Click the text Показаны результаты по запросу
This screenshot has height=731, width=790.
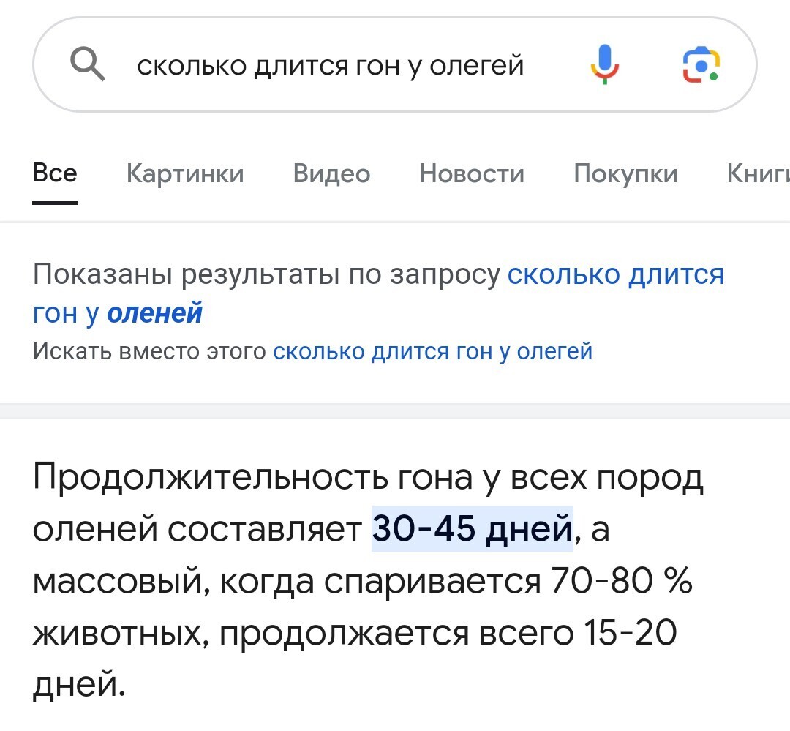click(x=266, y=275)
